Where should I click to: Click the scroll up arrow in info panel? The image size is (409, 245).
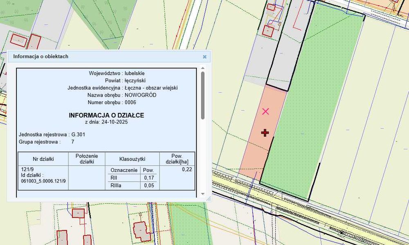point(203,68)
